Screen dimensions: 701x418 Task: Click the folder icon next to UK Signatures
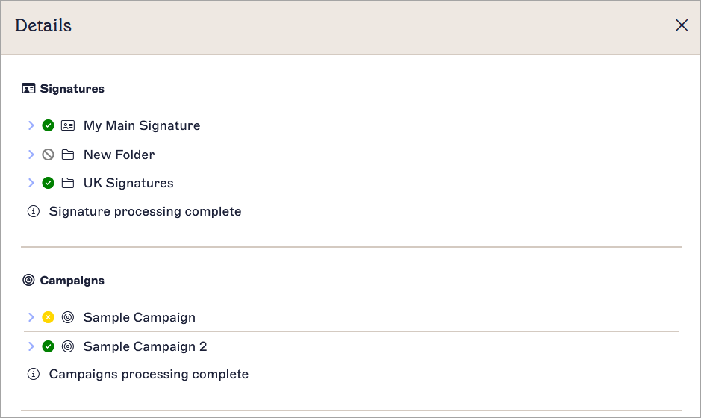click(x=68, y=183)
